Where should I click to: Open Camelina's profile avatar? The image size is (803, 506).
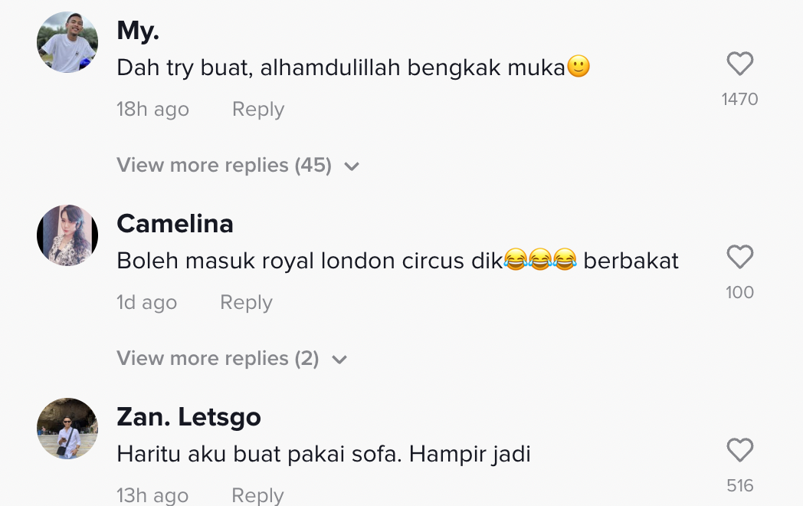[x=67, y=235]
